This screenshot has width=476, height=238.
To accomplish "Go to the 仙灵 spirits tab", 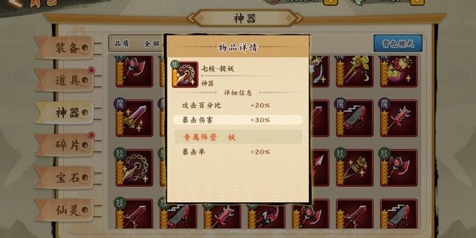I will pos(64,210).
